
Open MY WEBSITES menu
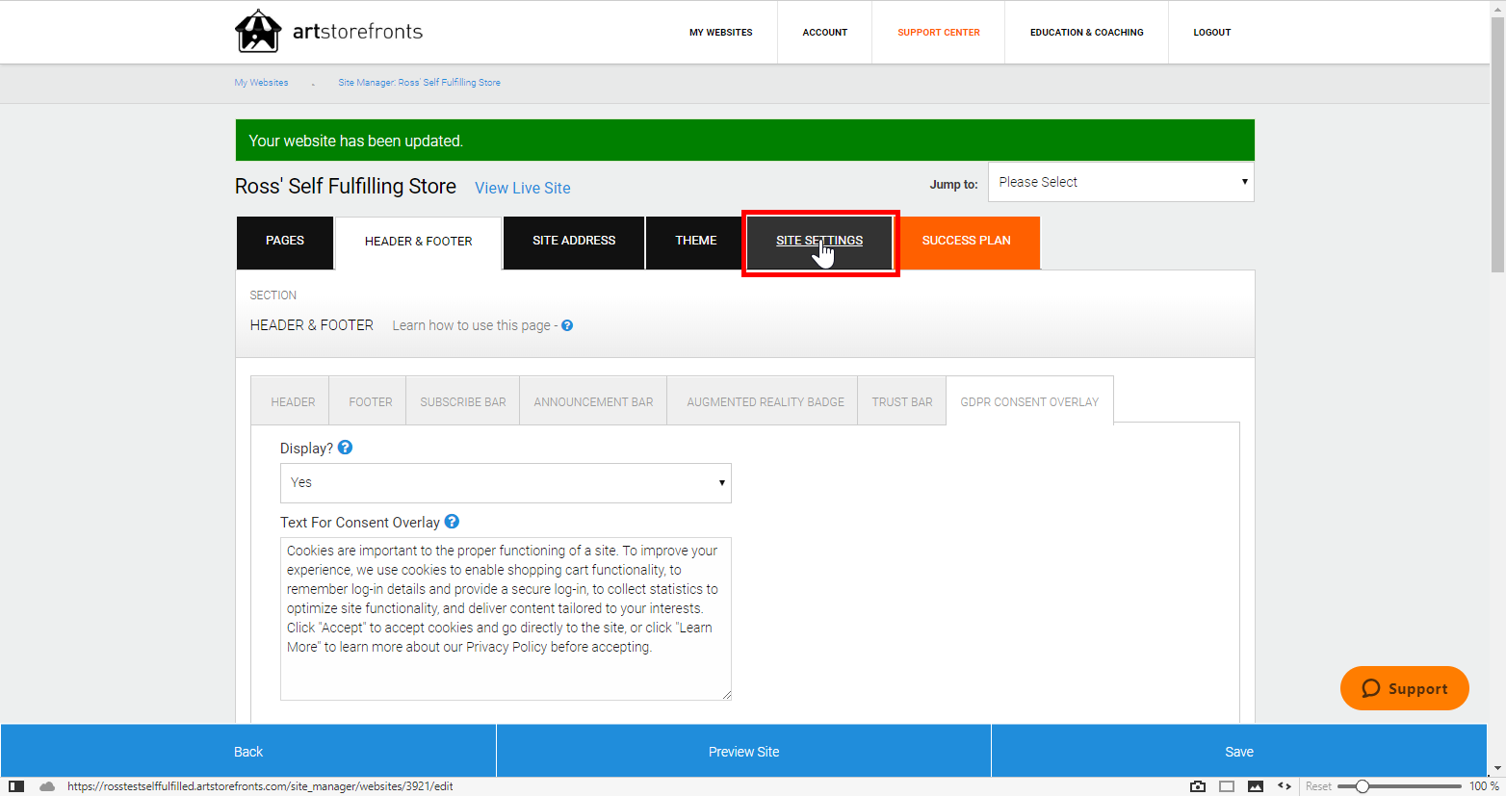(x=721, y=33)
